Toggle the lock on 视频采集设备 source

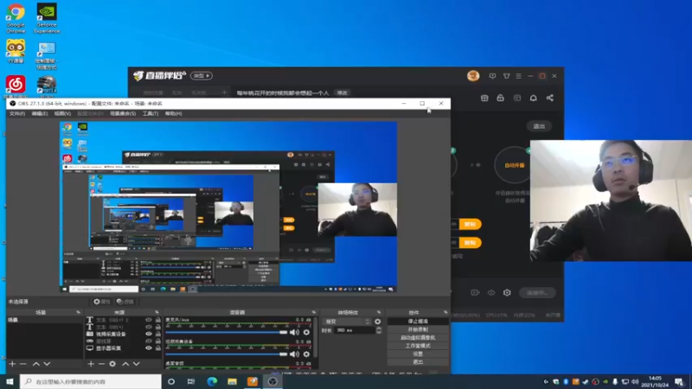click(x=158, y=334)
